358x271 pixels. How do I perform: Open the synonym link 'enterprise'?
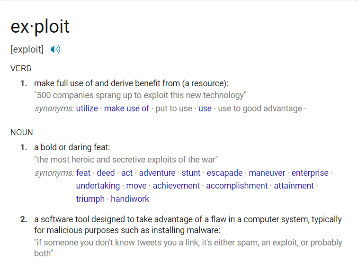click(x=310, y=173)
